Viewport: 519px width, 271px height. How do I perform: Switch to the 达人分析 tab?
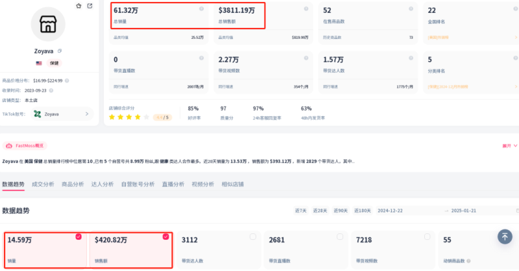point(103,184)
